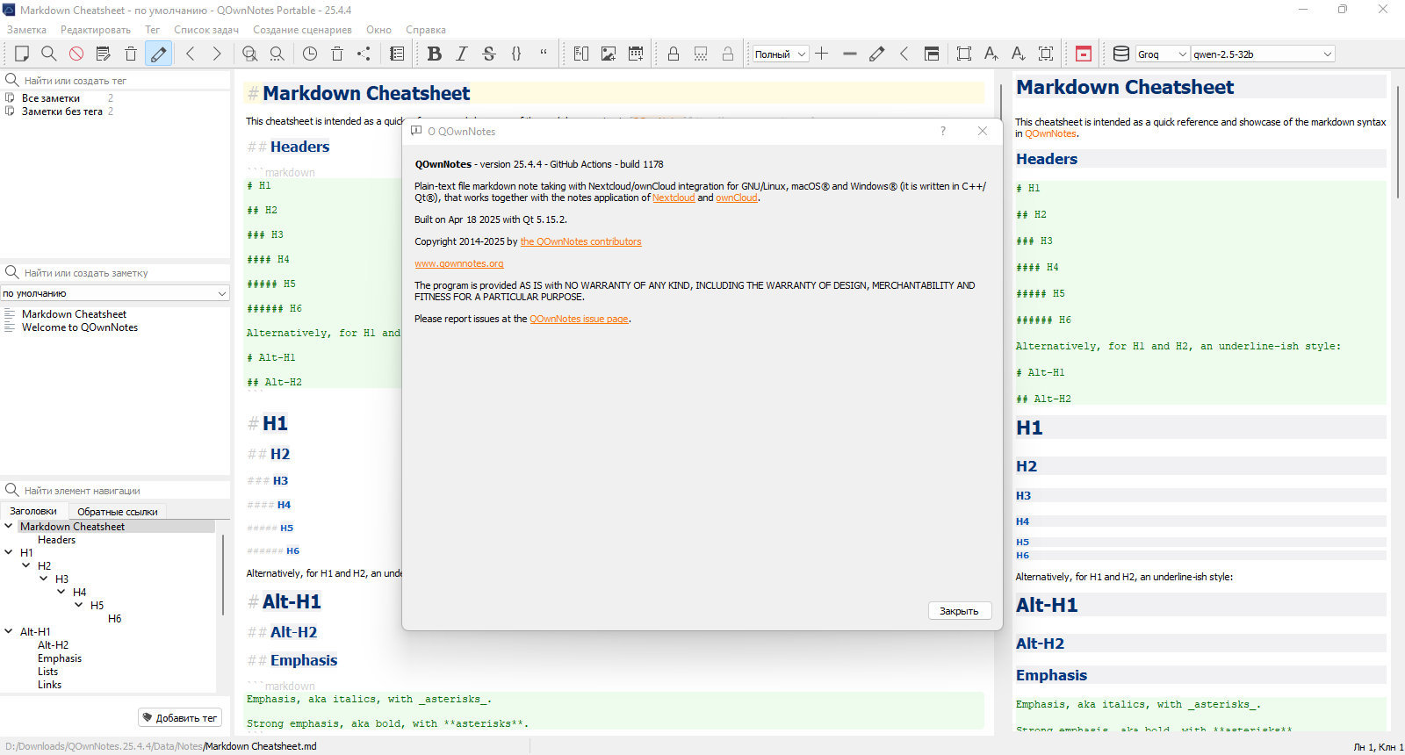Insert block quote icon

[544, 54]
